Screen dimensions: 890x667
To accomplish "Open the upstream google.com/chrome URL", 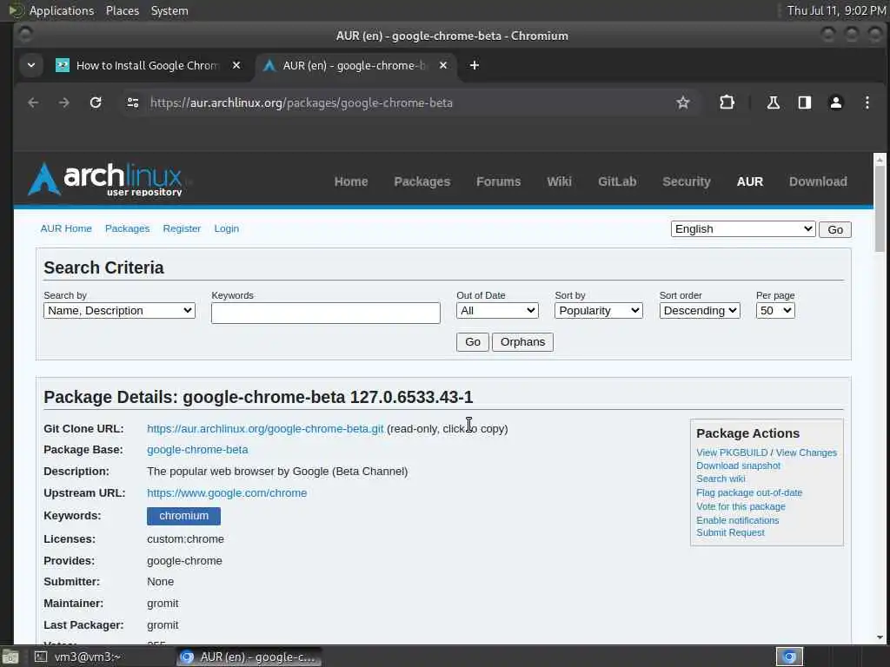I will (x=227, y=493).
